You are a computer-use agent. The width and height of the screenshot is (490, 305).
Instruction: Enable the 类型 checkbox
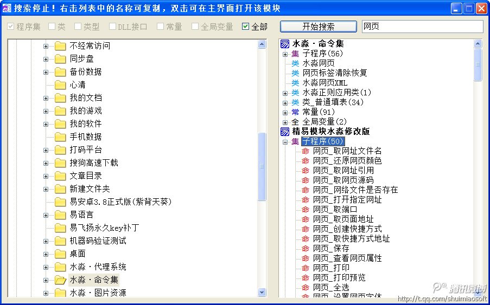coord(78,27)
